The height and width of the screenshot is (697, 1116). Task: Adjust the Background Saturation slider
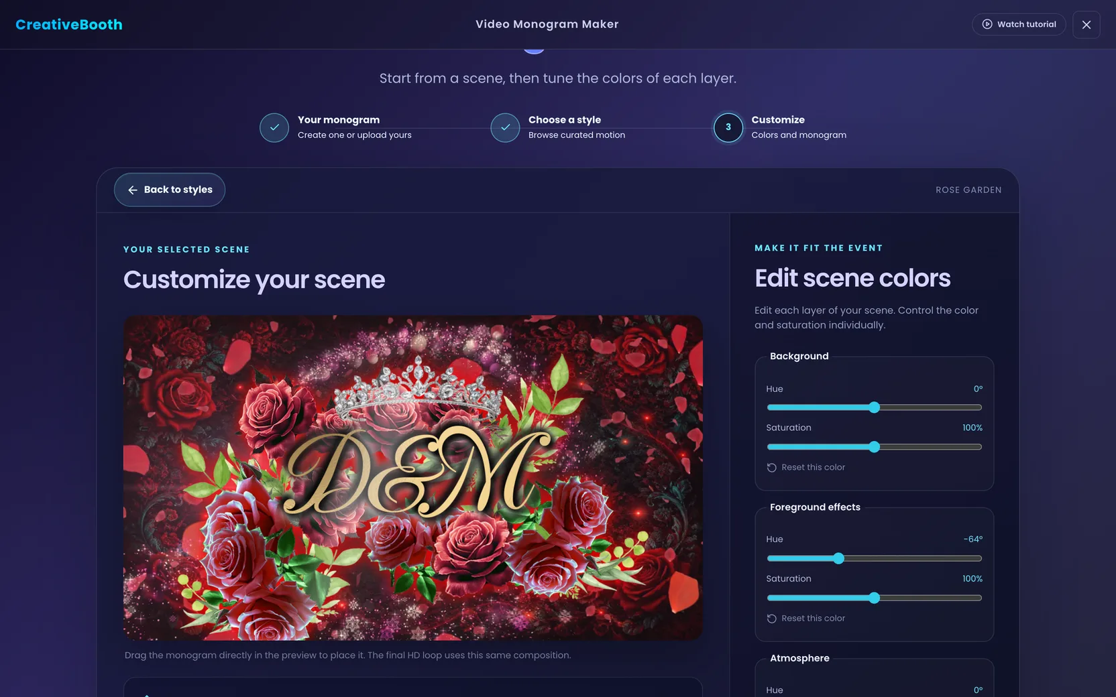[x=874, y=447]
